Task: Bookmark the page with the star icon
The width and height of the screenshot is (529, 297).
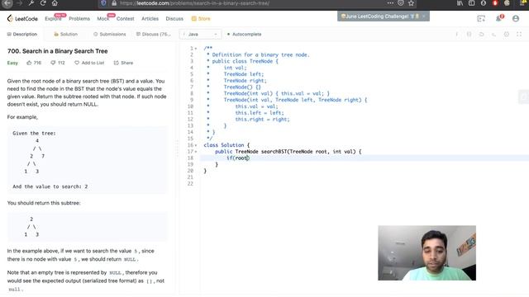Action: tap(411, 3)
